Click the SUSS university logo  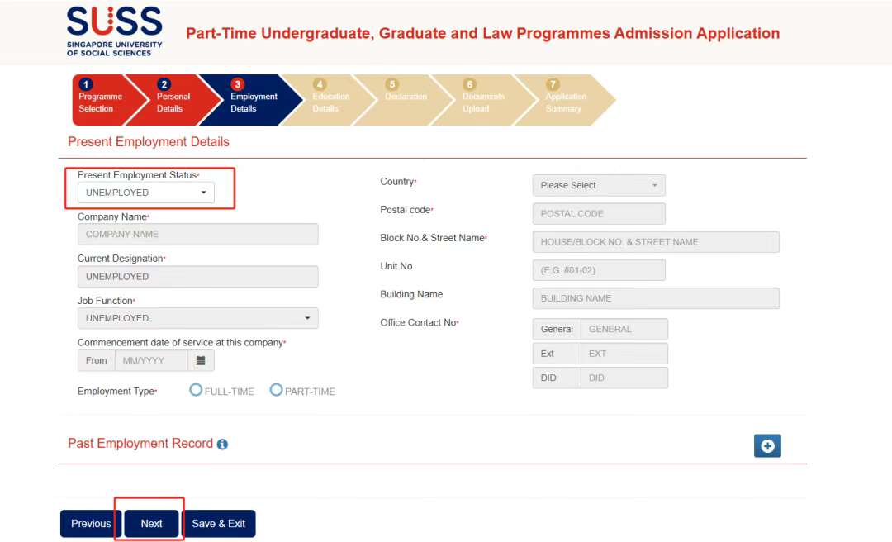[114, 32]
